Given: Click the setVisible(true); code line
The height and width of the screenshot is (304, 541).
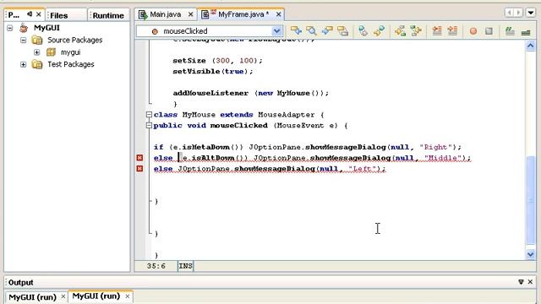Looking at the screenshot, I should click(x=213, y=71).
